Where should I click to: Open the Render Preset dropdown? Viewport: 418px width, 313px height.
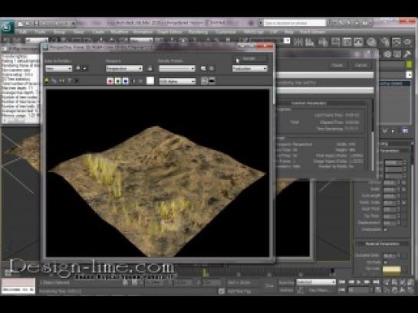pyautogui.click(x=177, y=69)
